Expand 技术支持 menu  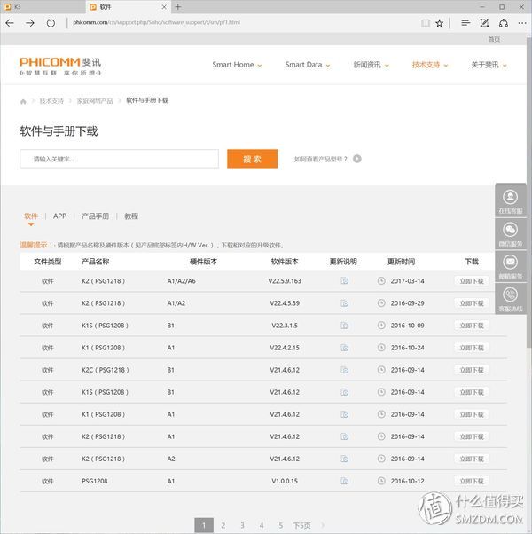pyautogui.click(x=430, y=65)
